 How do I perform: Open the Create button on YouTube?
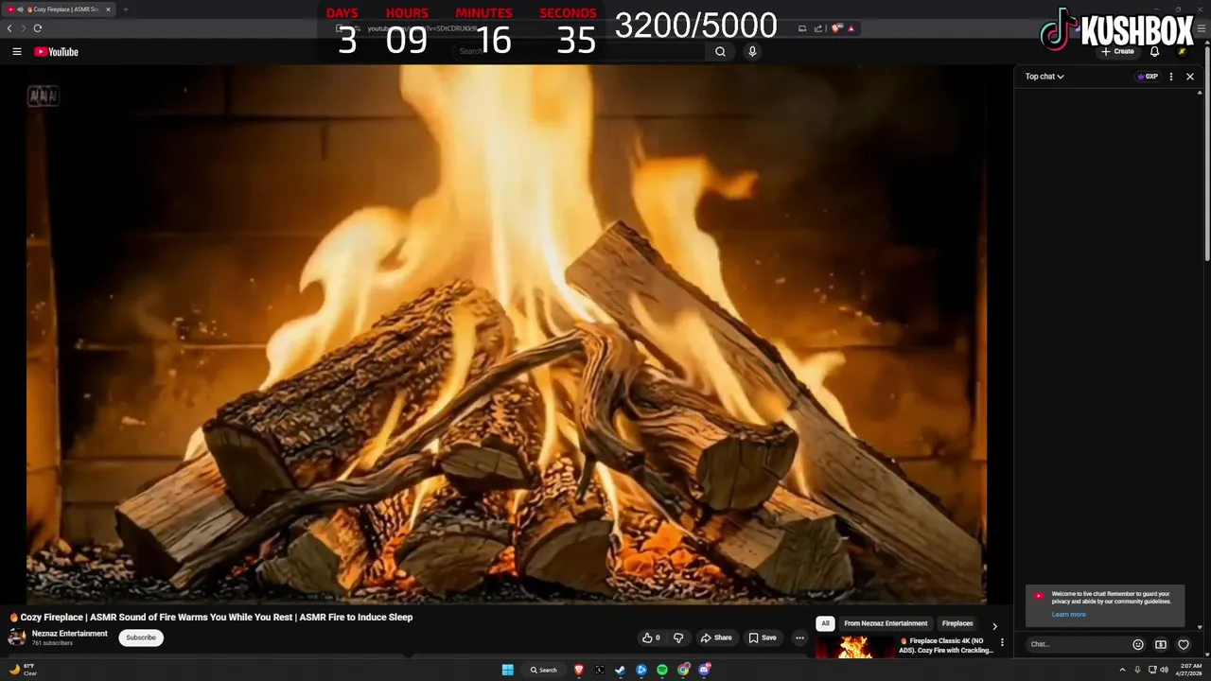[1117, 52]
